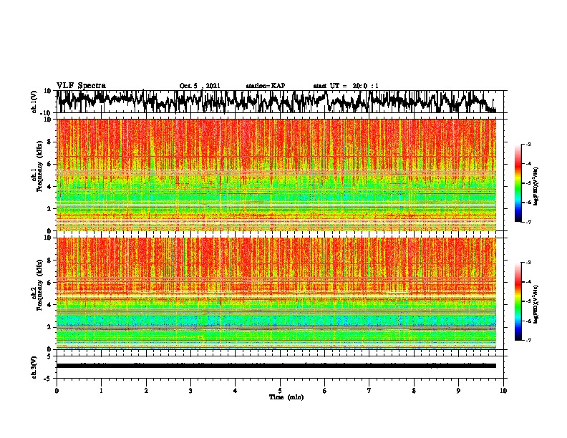Image resolution: width=567 pixels, height=438 pixels.
Task: Click time axis tick label "1"
Action: pyautogui.click(x=101, y=391)
